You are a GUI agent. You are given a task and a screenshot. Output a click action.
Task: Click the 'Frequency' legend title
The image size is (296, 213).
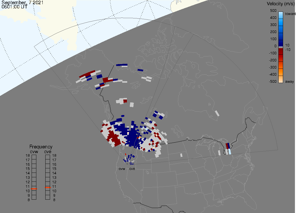click(41, 147)
